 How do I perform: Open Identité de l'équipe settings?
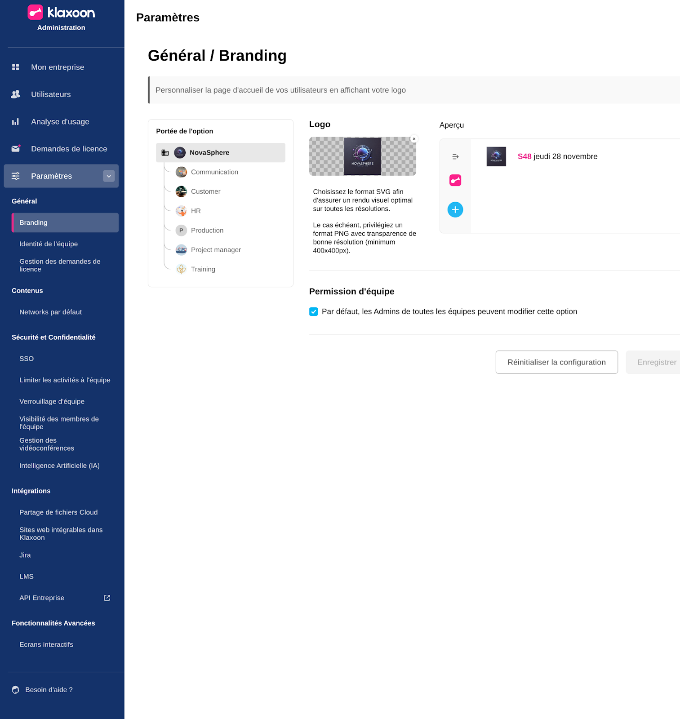click(x=49, y=244)
